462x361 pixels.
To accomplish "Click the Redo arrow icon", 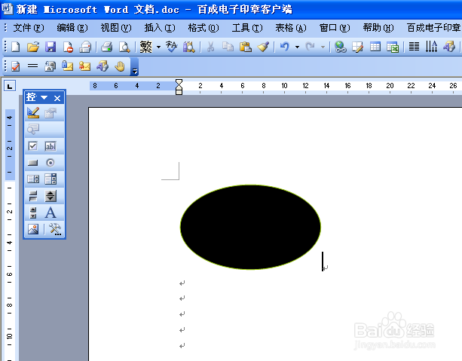I will point(311,47).
